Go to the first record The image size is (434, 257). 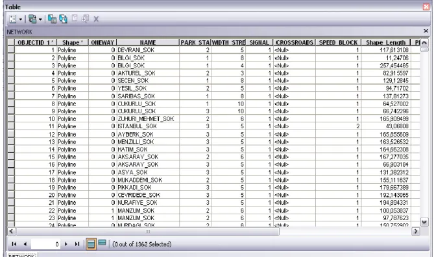[x=14, y=244]
